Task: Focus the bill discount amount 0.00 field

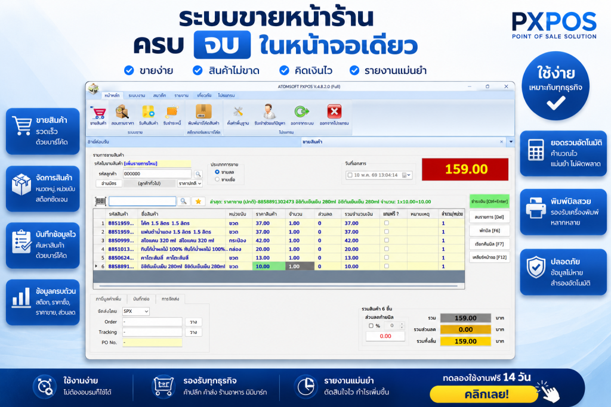Action: pos(385,336)
